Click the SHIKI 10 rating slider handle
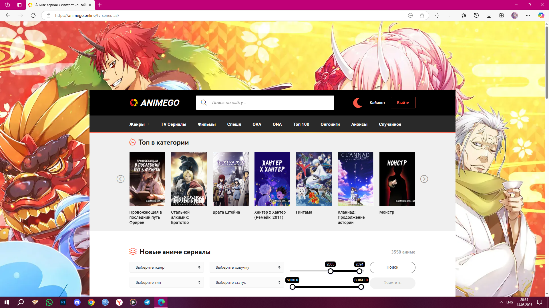The height and width of the screenshot is (308, 549). coord(361,287)
